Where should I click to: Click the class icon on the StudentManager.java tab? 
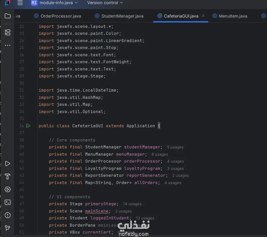click(x=97, y=16)
